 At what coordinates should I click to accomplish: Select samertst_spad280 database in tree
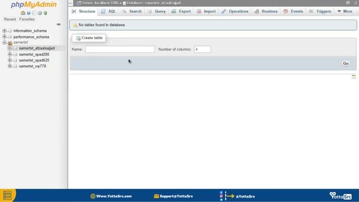(x=34, y=54)
